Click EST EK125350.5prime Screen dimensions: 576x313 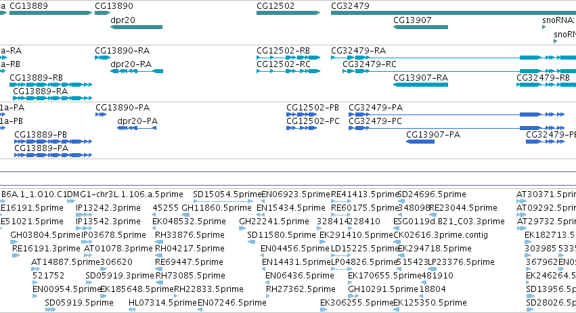430,303
